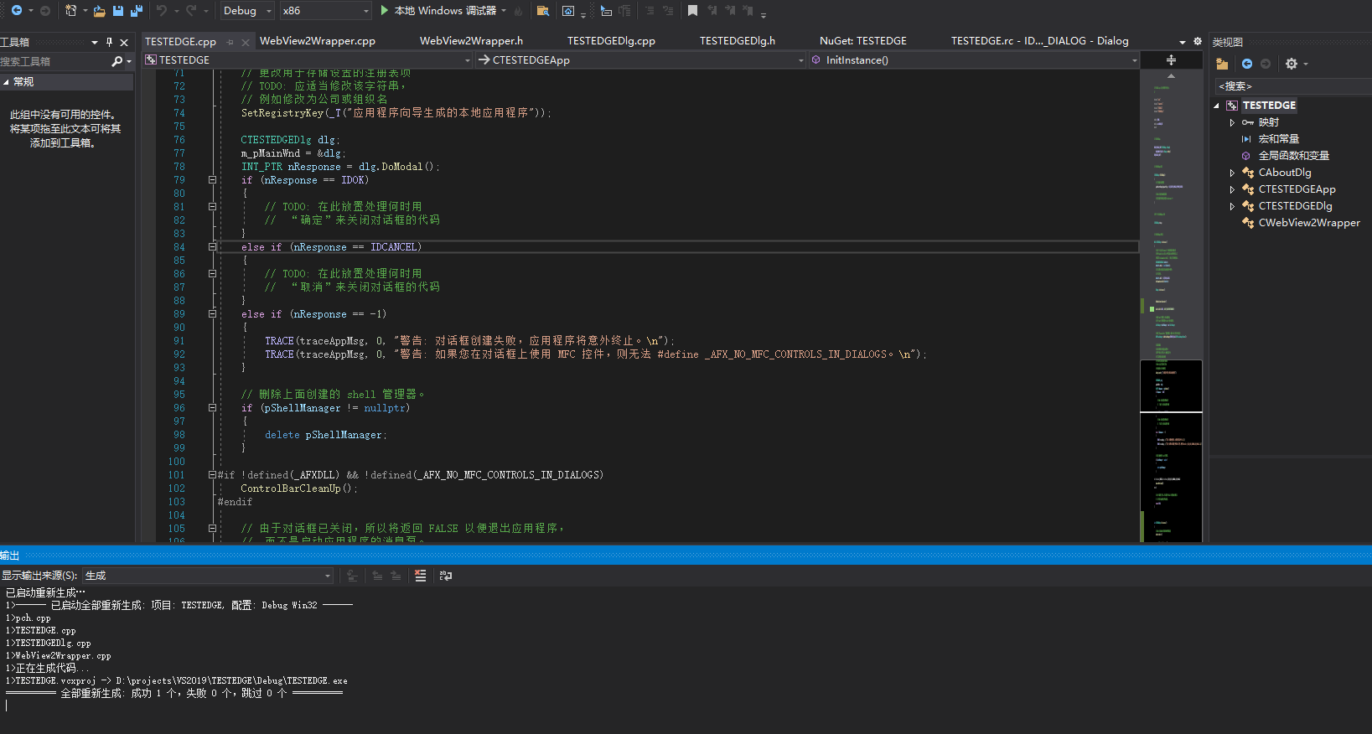Open the output source 生成 dropdown
Image resolution: width=1372 pixels, height=734 pixels.
pos(208,576)
